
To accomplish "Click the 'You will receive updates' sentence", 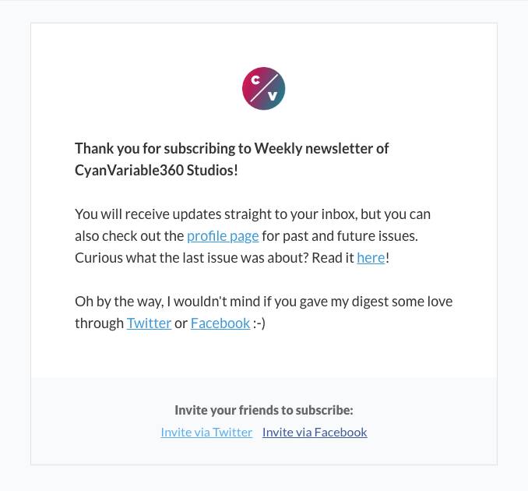I will [252, 214].
